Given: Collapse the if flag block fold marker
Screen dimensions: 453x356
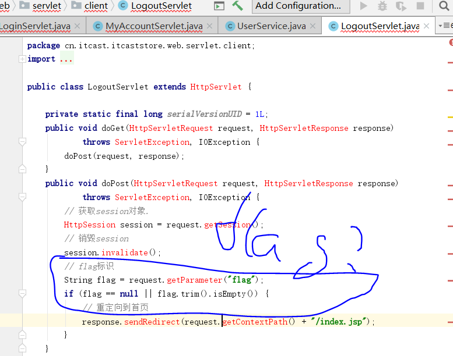Looking at the screenshot, I should point(22,294).
